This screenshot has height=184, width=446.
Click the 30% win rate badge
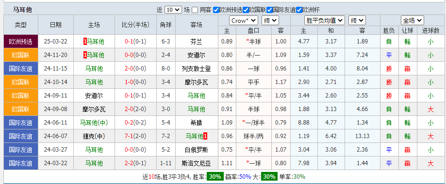pyautogui.click(x=215, y=177)
